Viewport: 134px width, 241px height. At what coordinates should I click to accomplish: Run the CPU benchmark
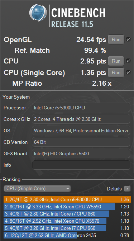pyautogui.click(x=116, y=61)
